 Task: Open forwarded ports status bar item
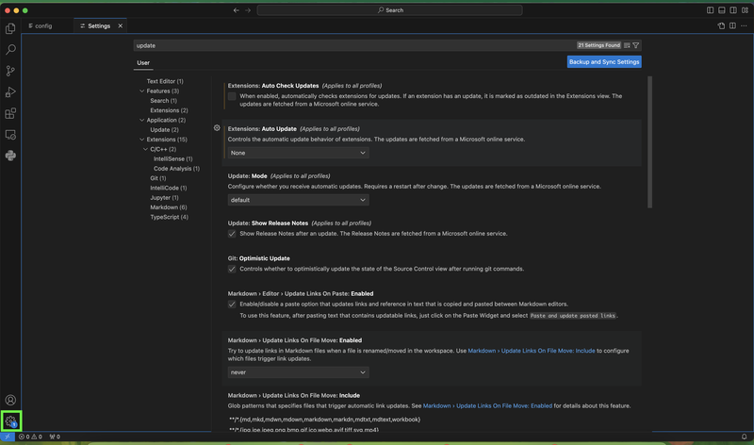pos(55,437)
